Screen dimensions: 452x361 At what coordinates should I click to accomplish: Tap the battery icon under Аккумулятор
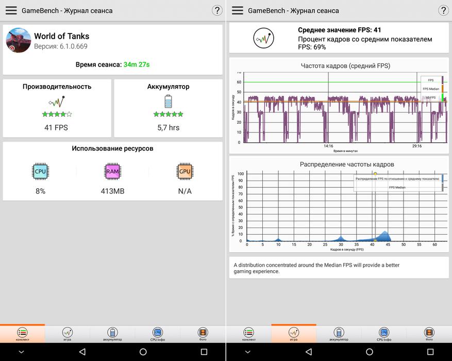168,101
